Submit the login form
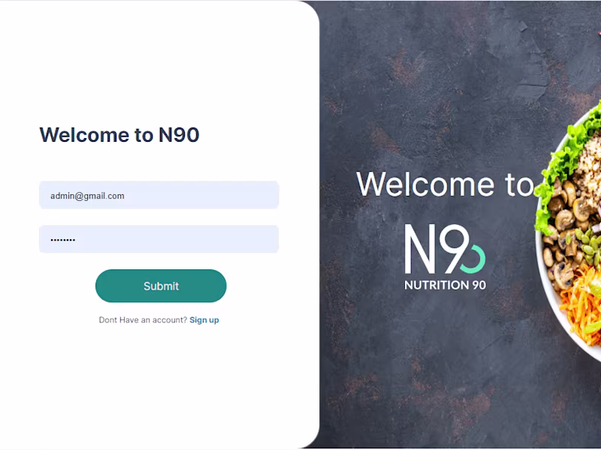601x450 pixels. click(161, 286)
